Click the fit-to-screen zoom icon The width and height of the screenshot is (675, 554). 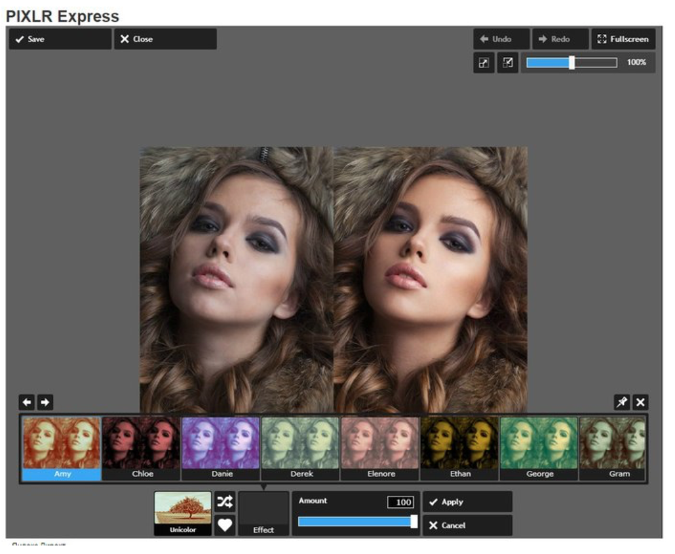(484, 63)
